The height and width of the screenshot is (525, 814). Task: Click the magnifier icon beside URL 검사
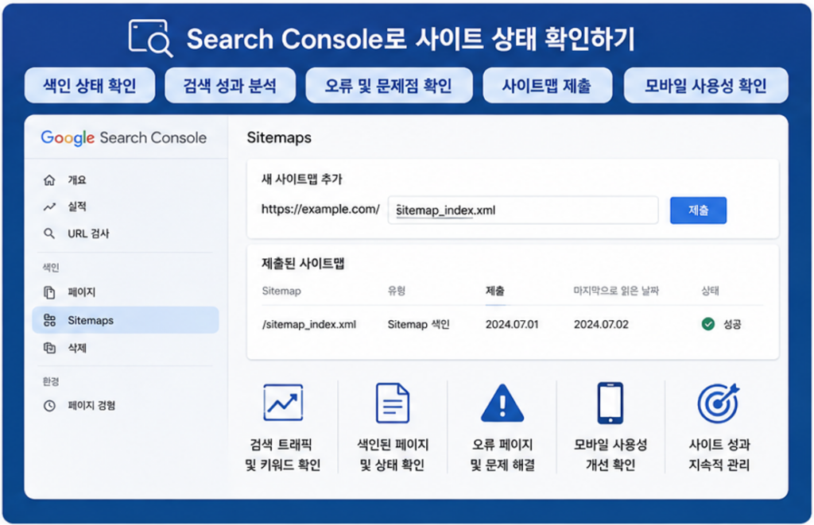coord(49,234)
